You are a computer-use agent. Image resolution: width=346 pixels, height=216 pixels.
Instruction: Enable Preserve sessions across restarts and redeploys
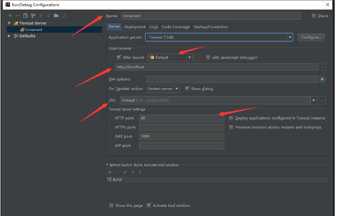tap(231, 127)
